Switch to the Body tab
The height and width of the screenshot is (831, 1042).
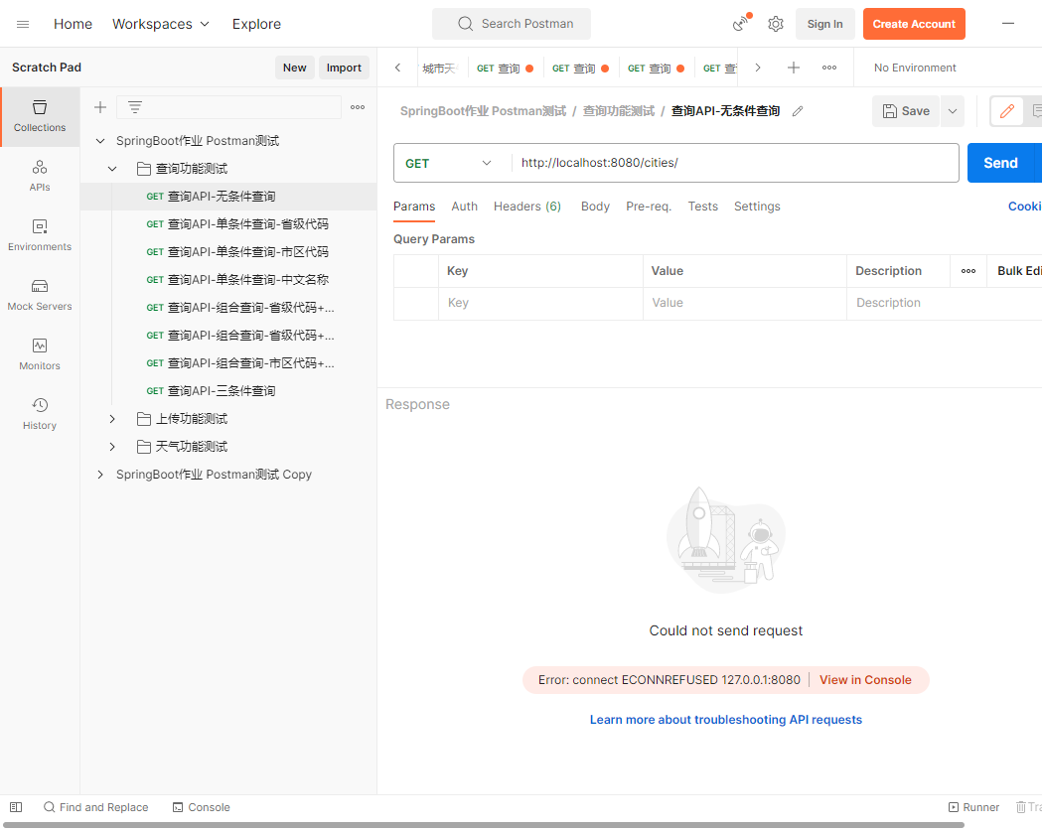pos(595,207)
